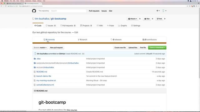200x112 pixels.
Task: Click the README.md book icon header
Action: pos(35,91)
